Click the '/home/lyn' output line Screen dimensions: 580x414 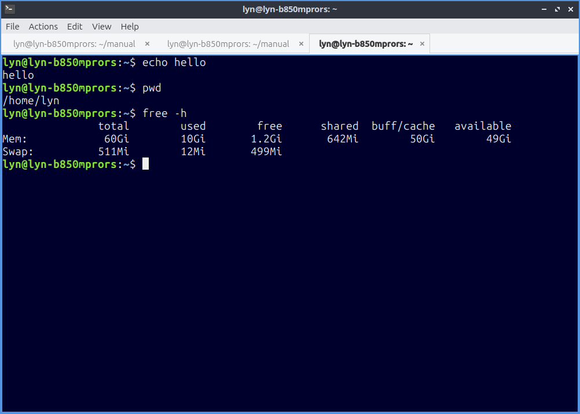click(x=31, y=101)
